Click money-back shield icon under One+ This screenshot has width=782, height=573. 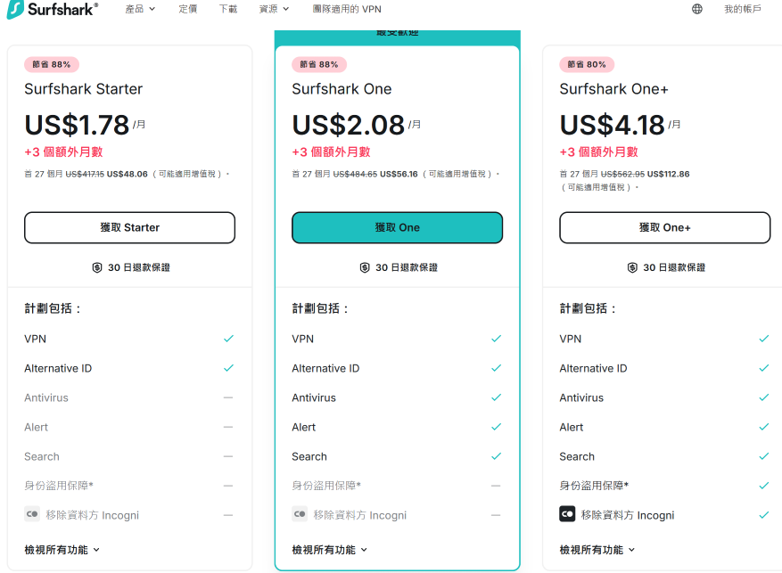(632, 267)
